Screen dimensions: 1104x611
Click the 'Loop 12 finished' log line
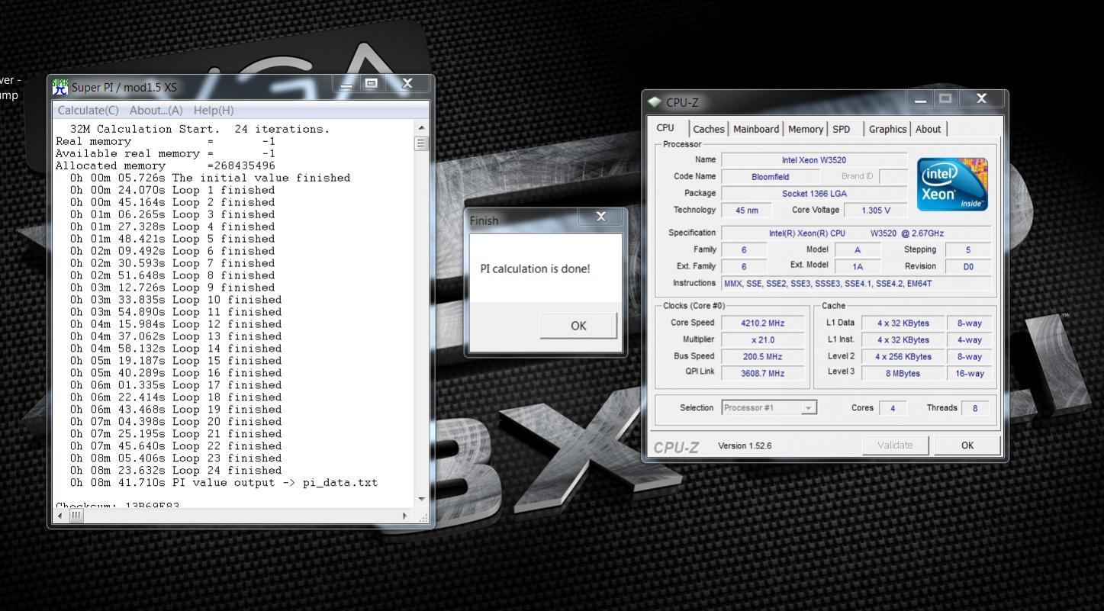click(x=176, y=324)
